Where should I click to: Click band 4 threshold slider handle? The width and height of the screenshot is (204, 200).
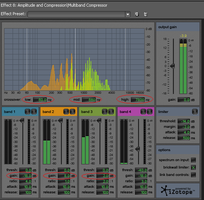click(138, 149)
